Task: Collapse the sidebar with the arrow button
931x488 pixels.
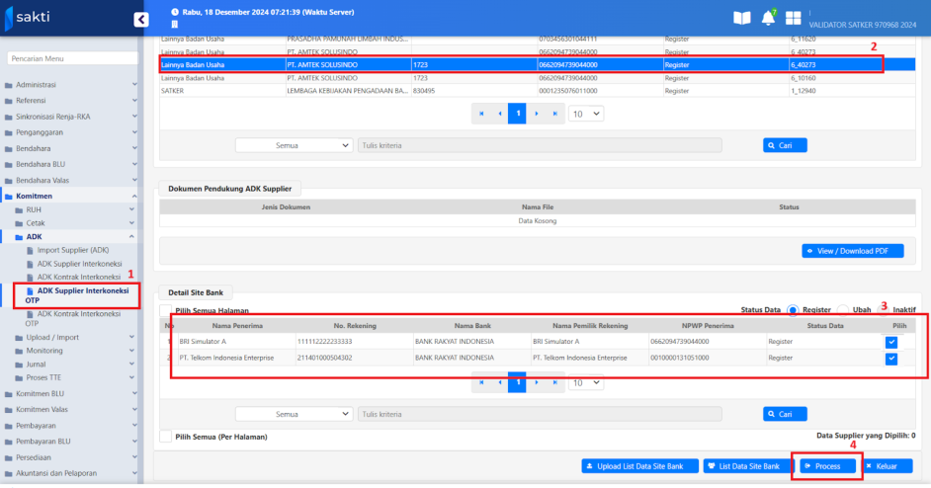Action: click(140, 19)
